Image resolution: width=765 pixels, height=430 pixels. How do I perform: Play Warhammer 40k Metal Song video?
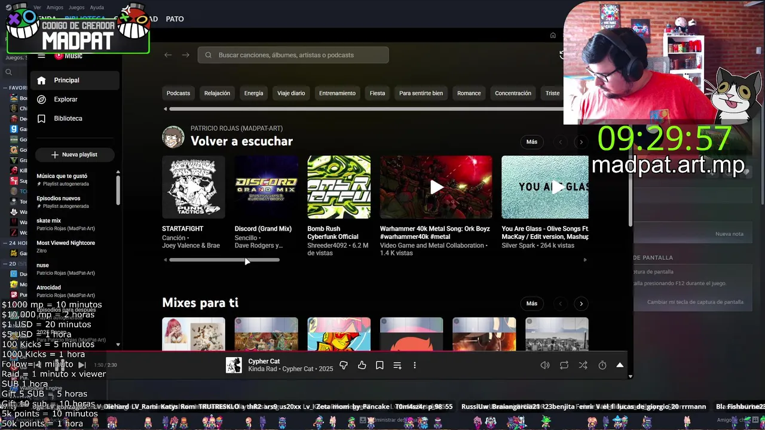(436, 187)
